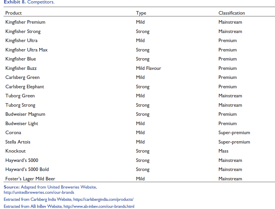Click the Foster's Lager Mild Beer entry
This screenshot has width=275, height=209.
pyautogui.click(x=30, y=179)
